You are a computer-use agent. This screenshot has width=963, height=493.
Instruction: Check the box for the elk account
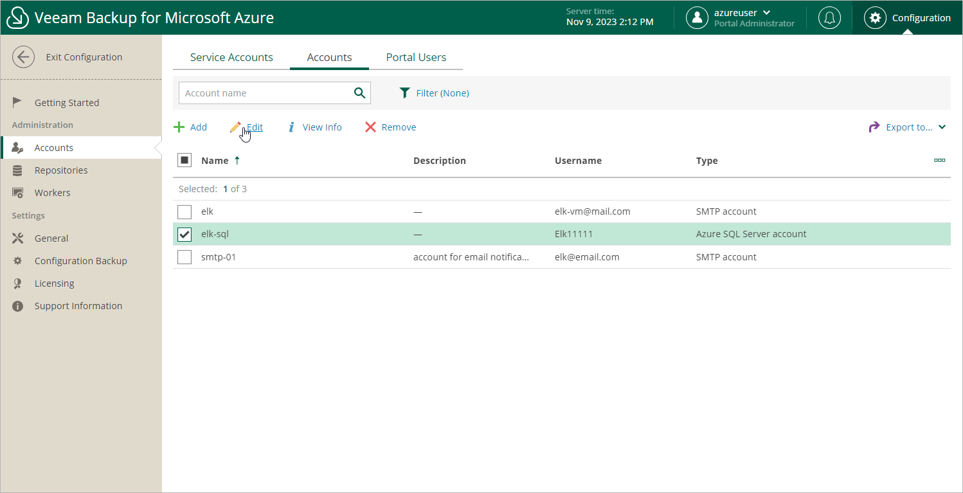[x=184, y=211]
